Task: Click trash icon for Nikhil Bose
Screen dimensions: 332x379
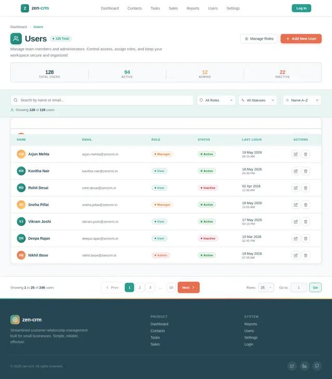Action: click(306, 255)
